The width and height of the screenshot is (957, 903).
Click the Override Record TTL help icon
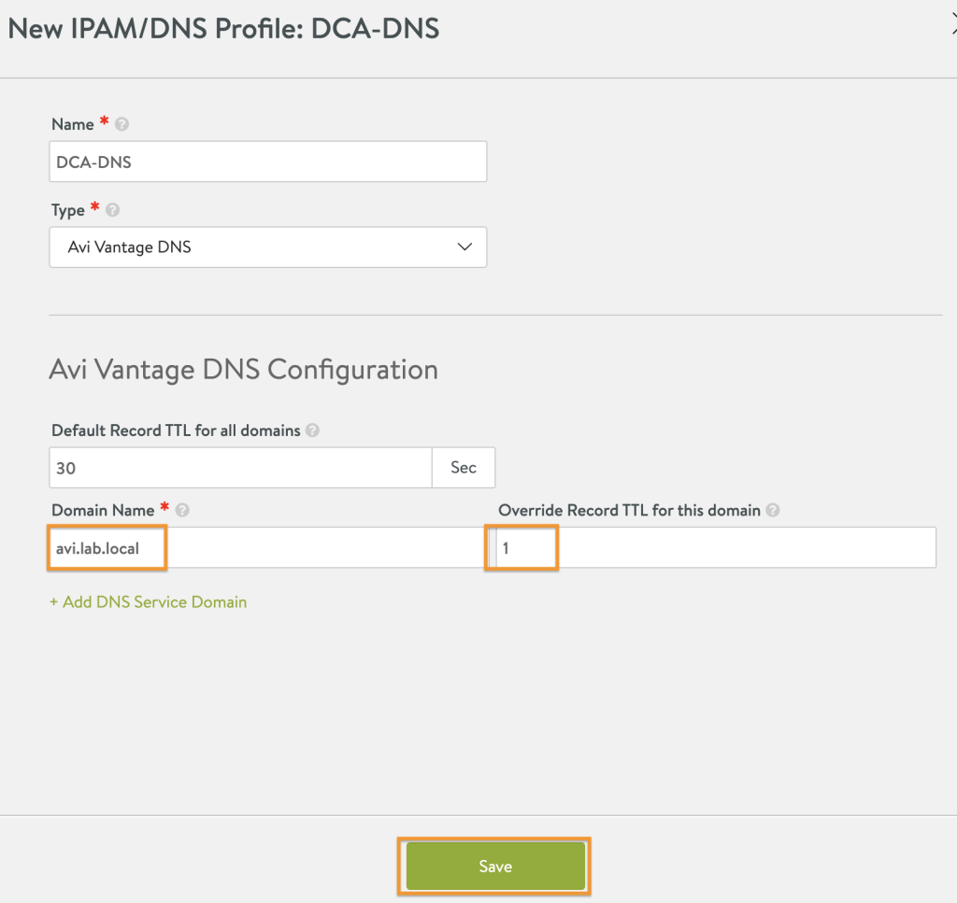tap(773, 511)
